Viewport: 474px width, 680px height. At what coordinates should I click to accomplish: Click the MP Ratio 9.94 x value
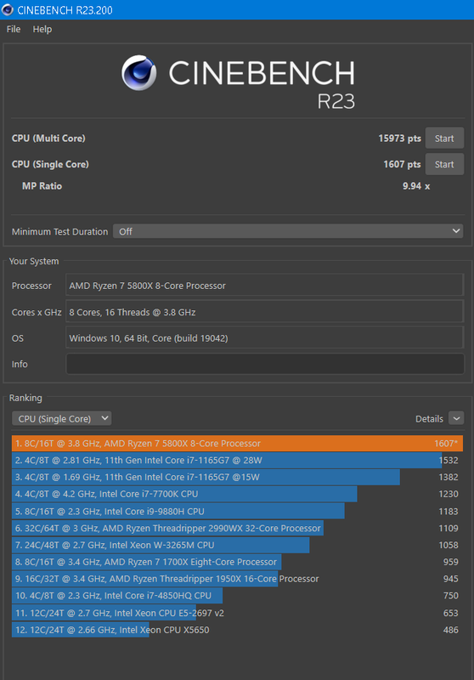(x=416, y=186)
